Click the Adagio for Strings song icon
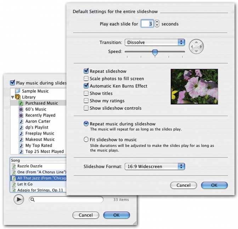This screenshot has width=238, height=229. (14, 190)
